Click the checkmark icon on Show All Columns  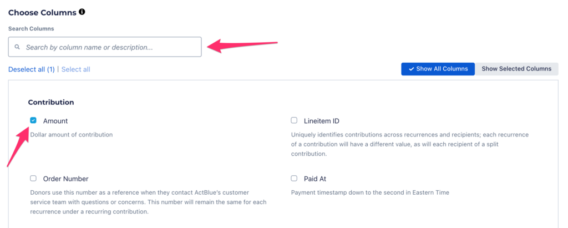pos(411,69)
